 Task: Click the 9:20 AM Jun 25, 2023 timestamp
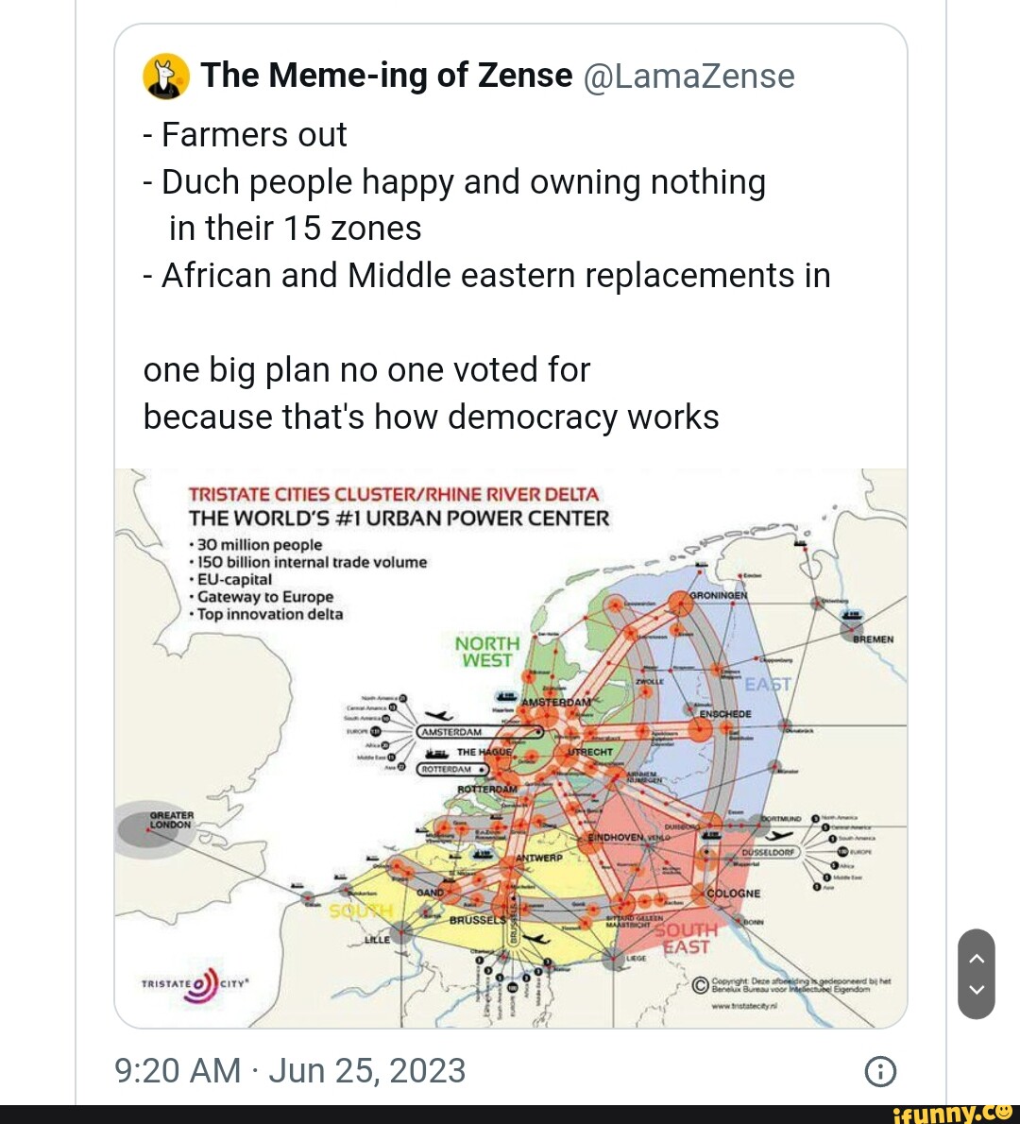(x=290, y=1071)
